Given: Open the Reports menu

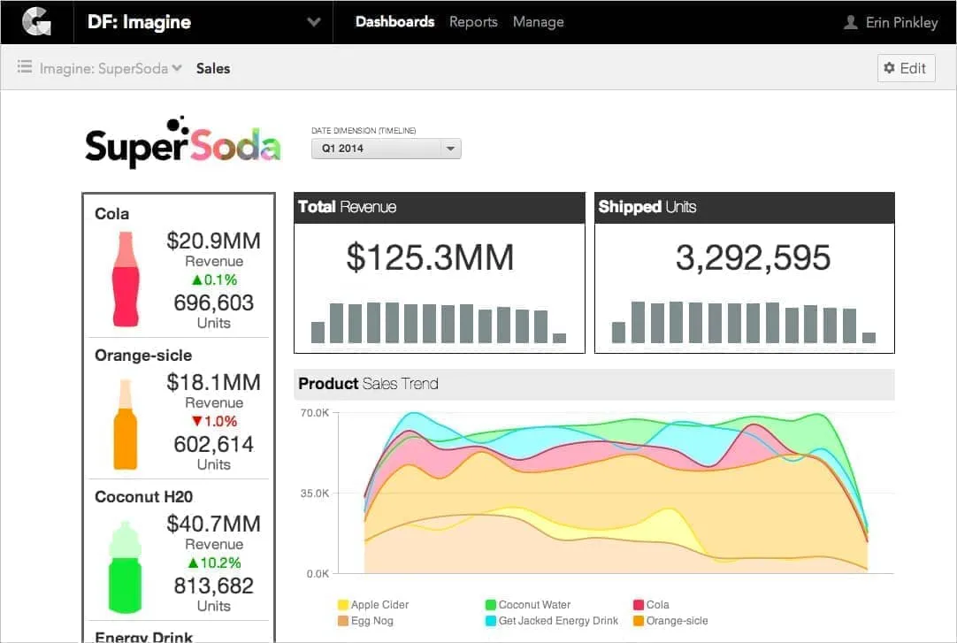Looking at the screenshot, I should [473, 22].
